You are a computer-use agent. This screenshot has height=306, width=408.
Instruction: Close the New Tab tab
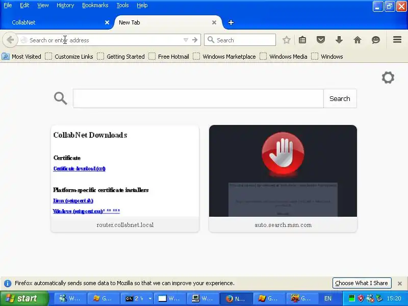pos(214,22)
